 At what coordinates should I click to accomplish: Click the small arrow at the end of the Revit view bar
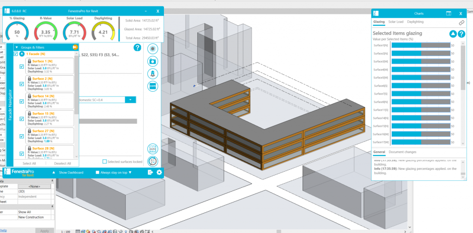pyautogui.click(x=153, y=232)
